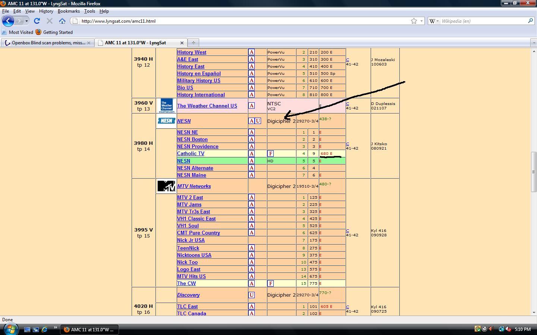
Task: Click the vertical page scrollbar thumb
Action: pos(534,172)
